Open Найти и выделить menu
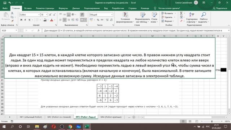The height and width of the screenshot is (130, 231). tap(204, 18)
